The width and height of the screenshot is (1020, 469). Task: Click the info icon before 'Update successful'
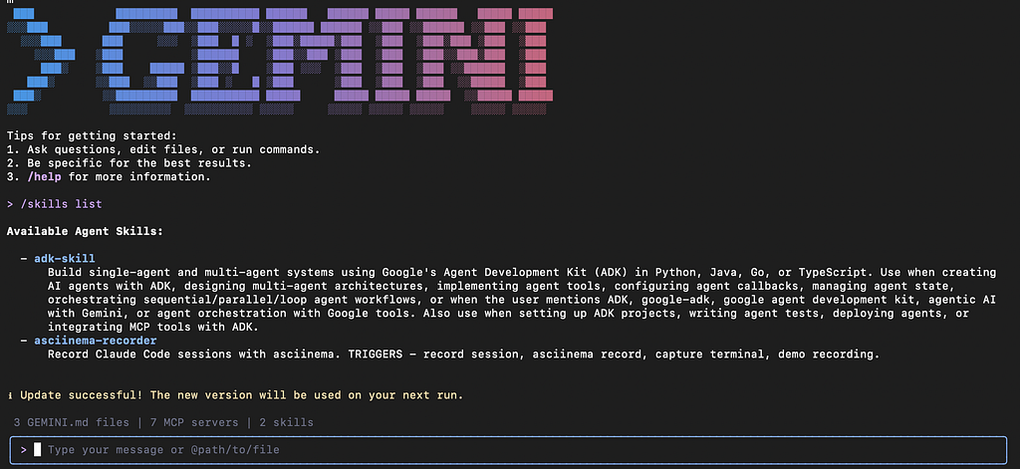click(x=10, y=395)
